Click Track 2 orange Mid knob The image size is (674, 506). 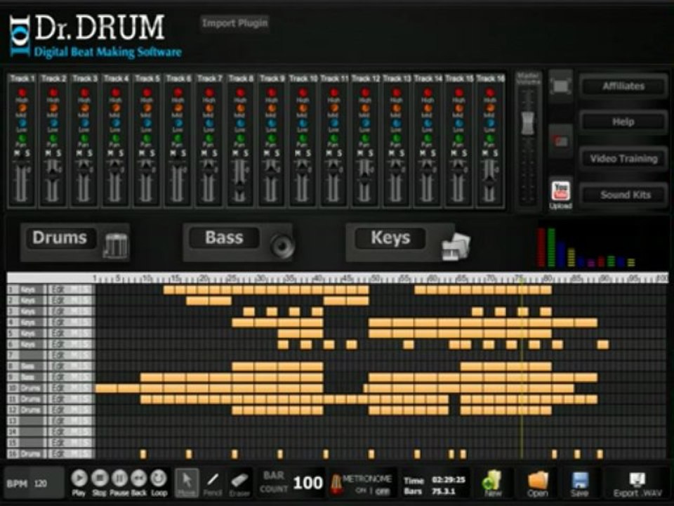click(53, 108)
